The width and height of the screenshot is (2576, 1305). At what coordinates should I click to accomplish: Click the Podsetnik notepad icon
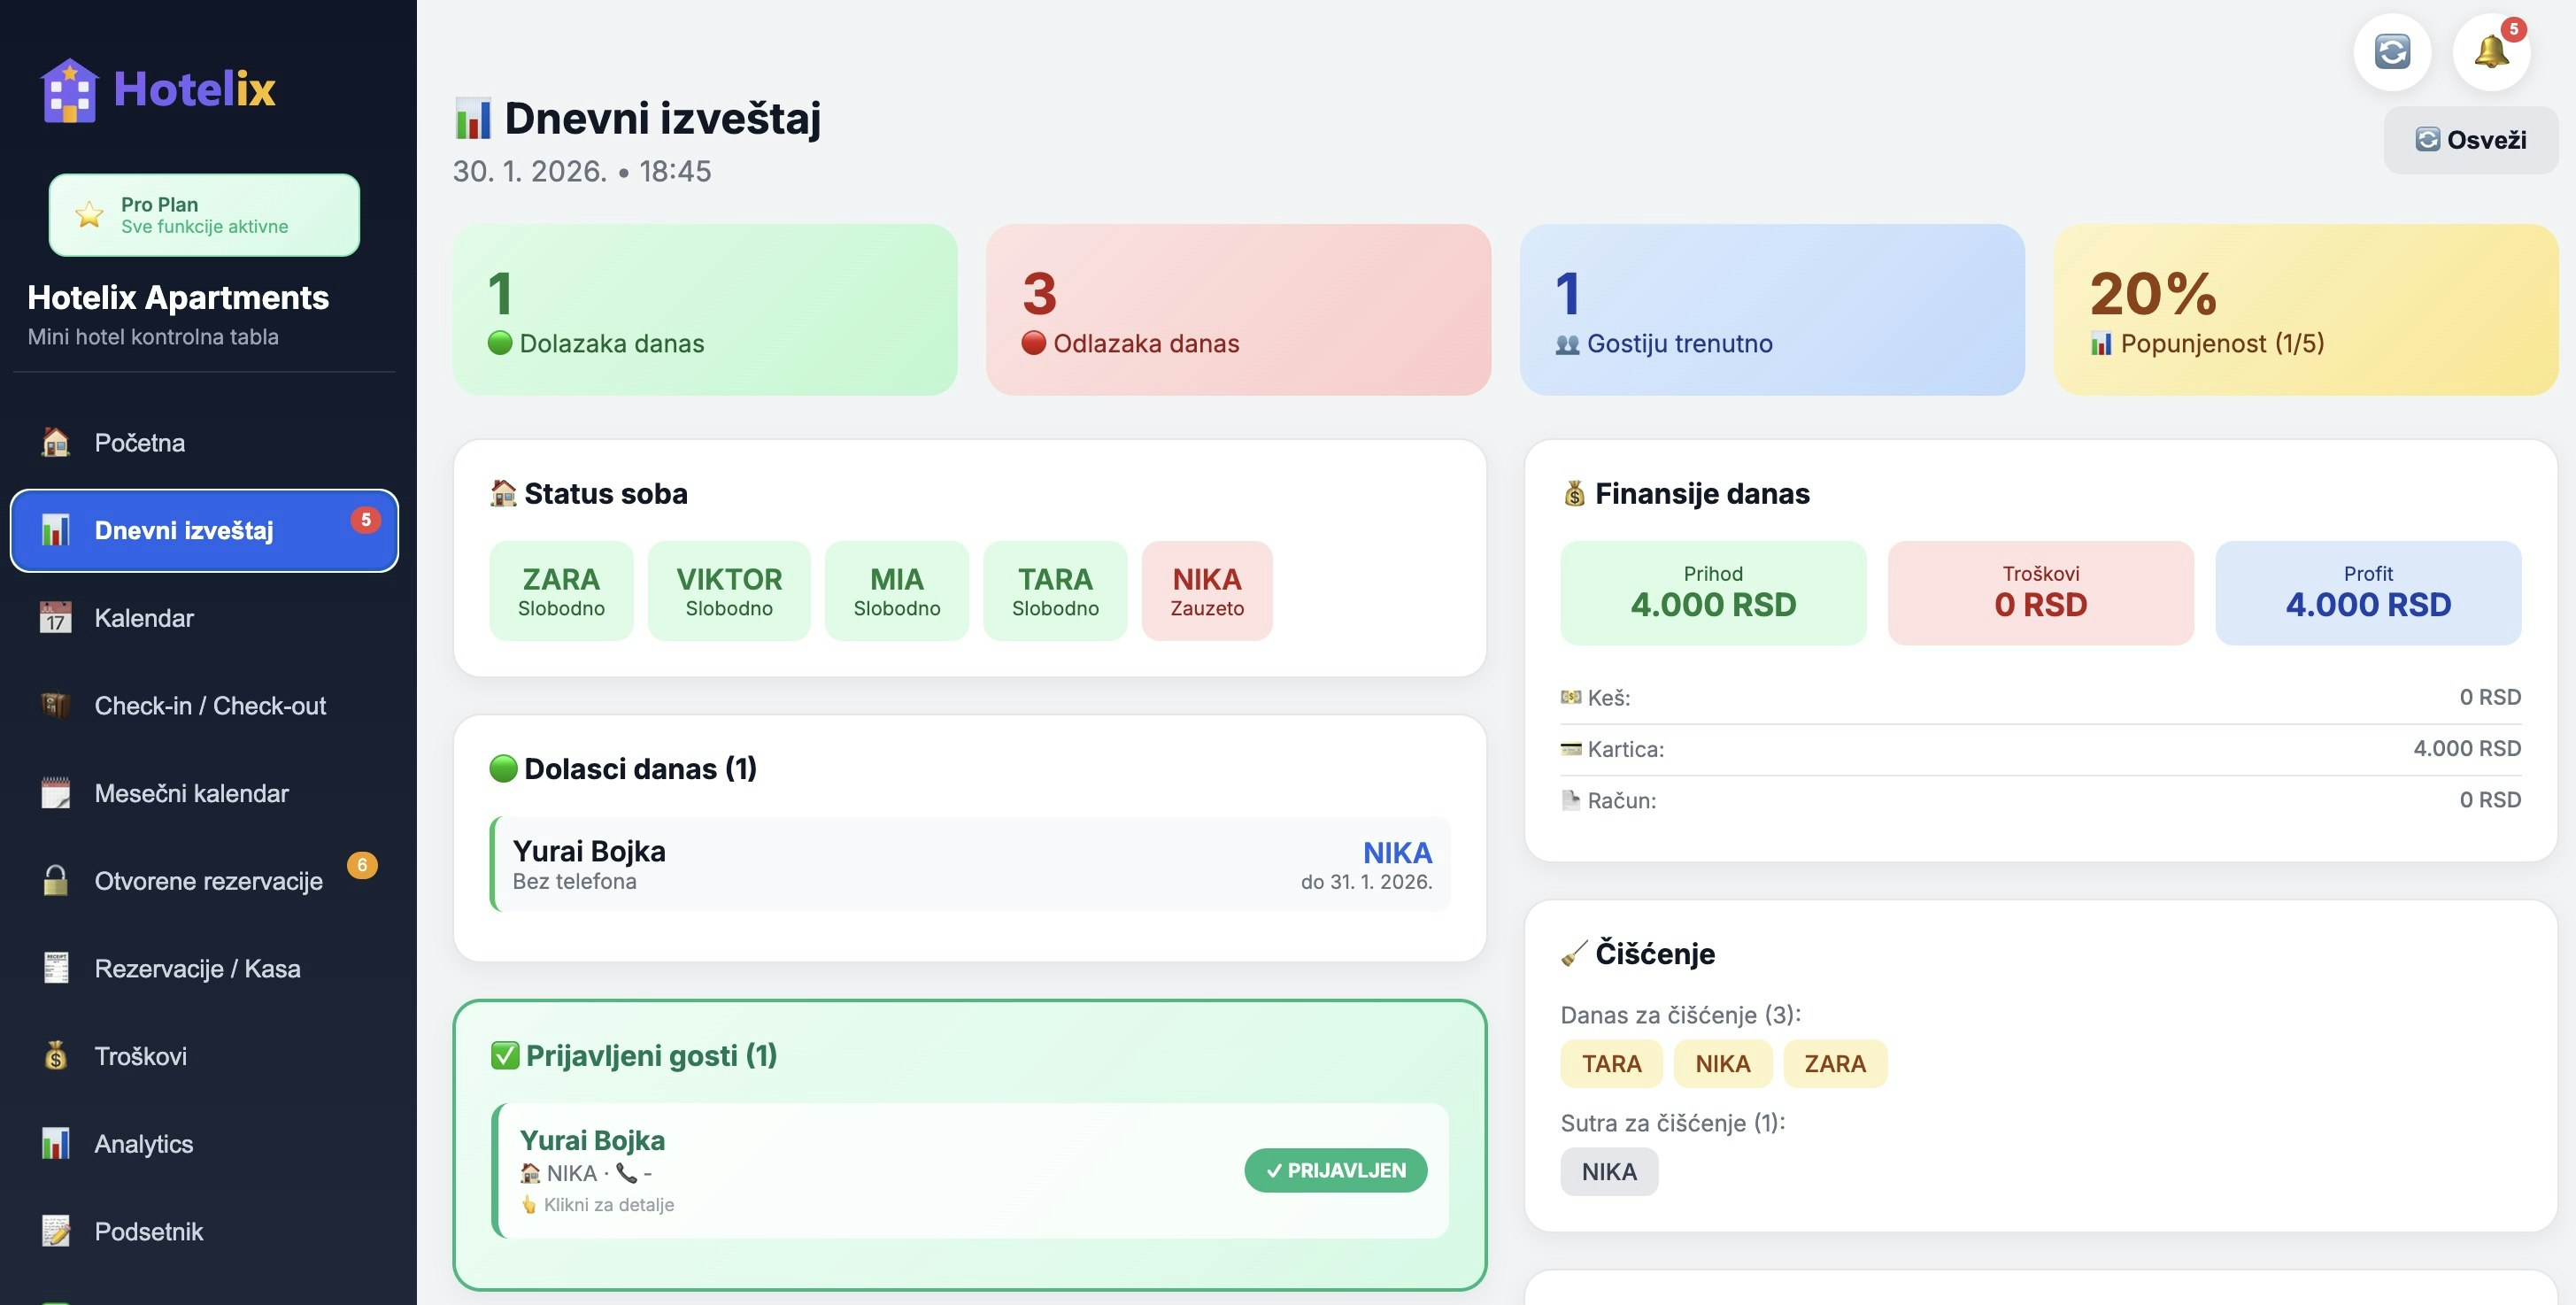pyautogui.click(x=56, y=1231)
